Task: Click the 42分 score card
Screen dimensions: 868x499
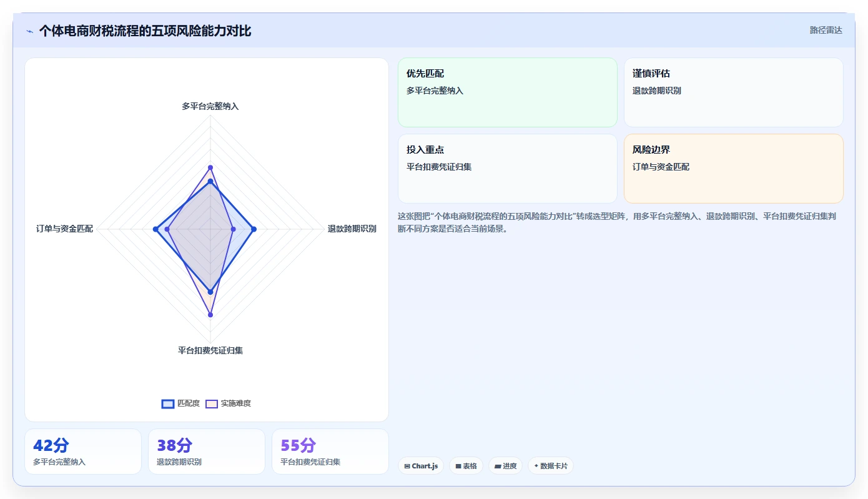Action: pos(83,452)
